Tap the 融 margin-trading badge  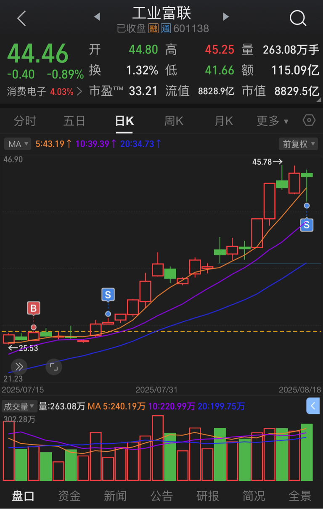point(153,29)
